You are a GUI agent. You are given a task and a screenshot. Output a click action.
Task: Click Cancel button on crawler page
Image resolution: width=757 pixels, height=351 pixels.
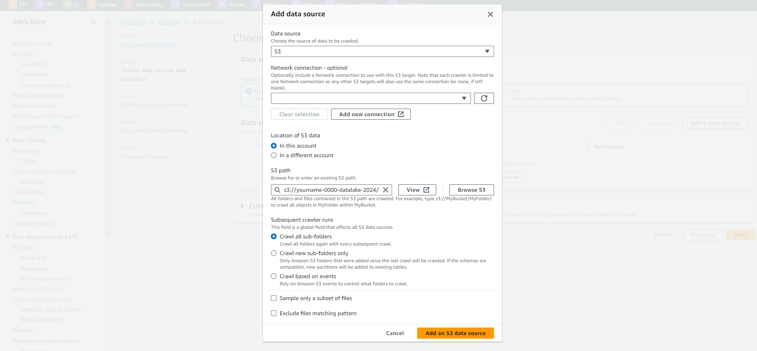pyautogui.click(x=662, y=235)
